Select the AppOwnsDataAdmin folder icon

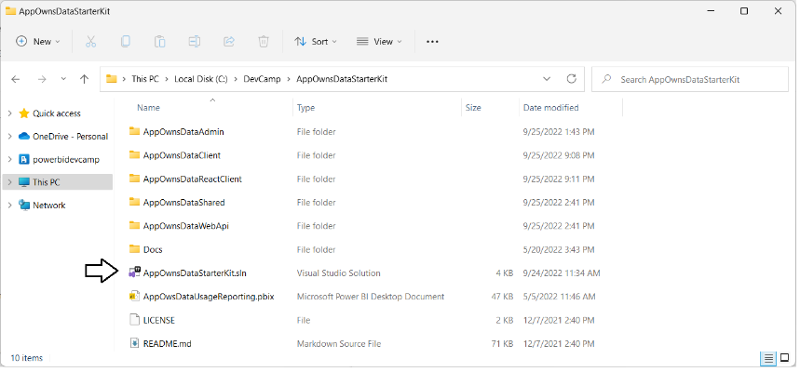(x=134, y=131)
